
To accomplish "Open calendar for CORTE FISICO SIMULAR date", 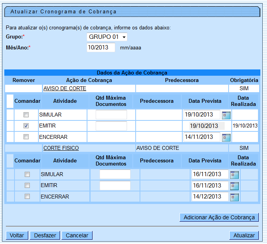I will pos(234,175).
